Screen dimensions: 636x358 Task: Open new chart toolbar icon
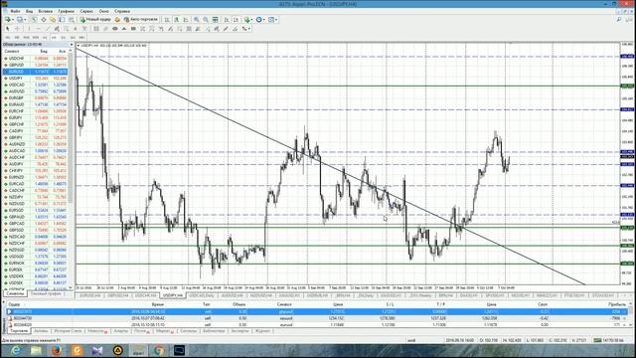click(x=7, y=19)
